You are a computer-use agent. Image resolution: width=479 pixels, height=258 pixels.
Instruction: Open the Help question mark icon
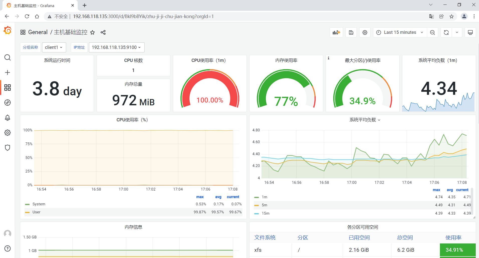tap(8, 248)
